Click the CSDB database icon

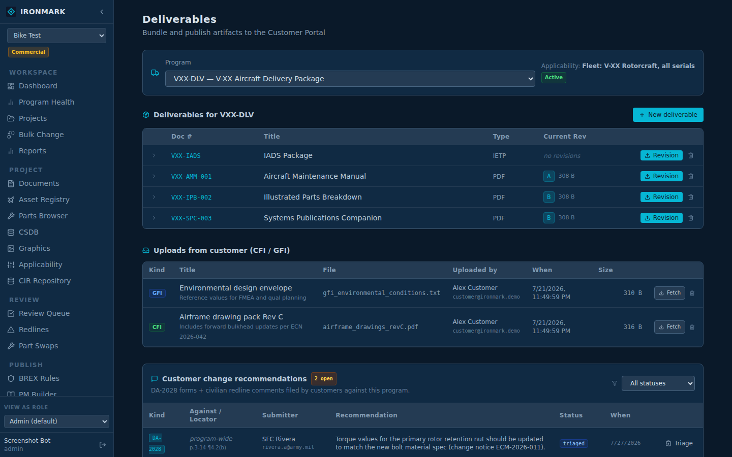11,232
